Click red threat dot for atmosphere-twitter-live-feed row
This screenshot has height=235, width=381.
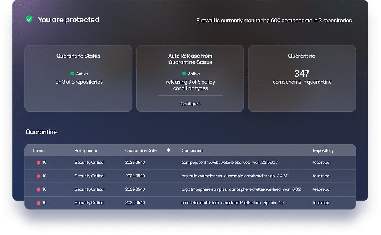tap(38, 189)
